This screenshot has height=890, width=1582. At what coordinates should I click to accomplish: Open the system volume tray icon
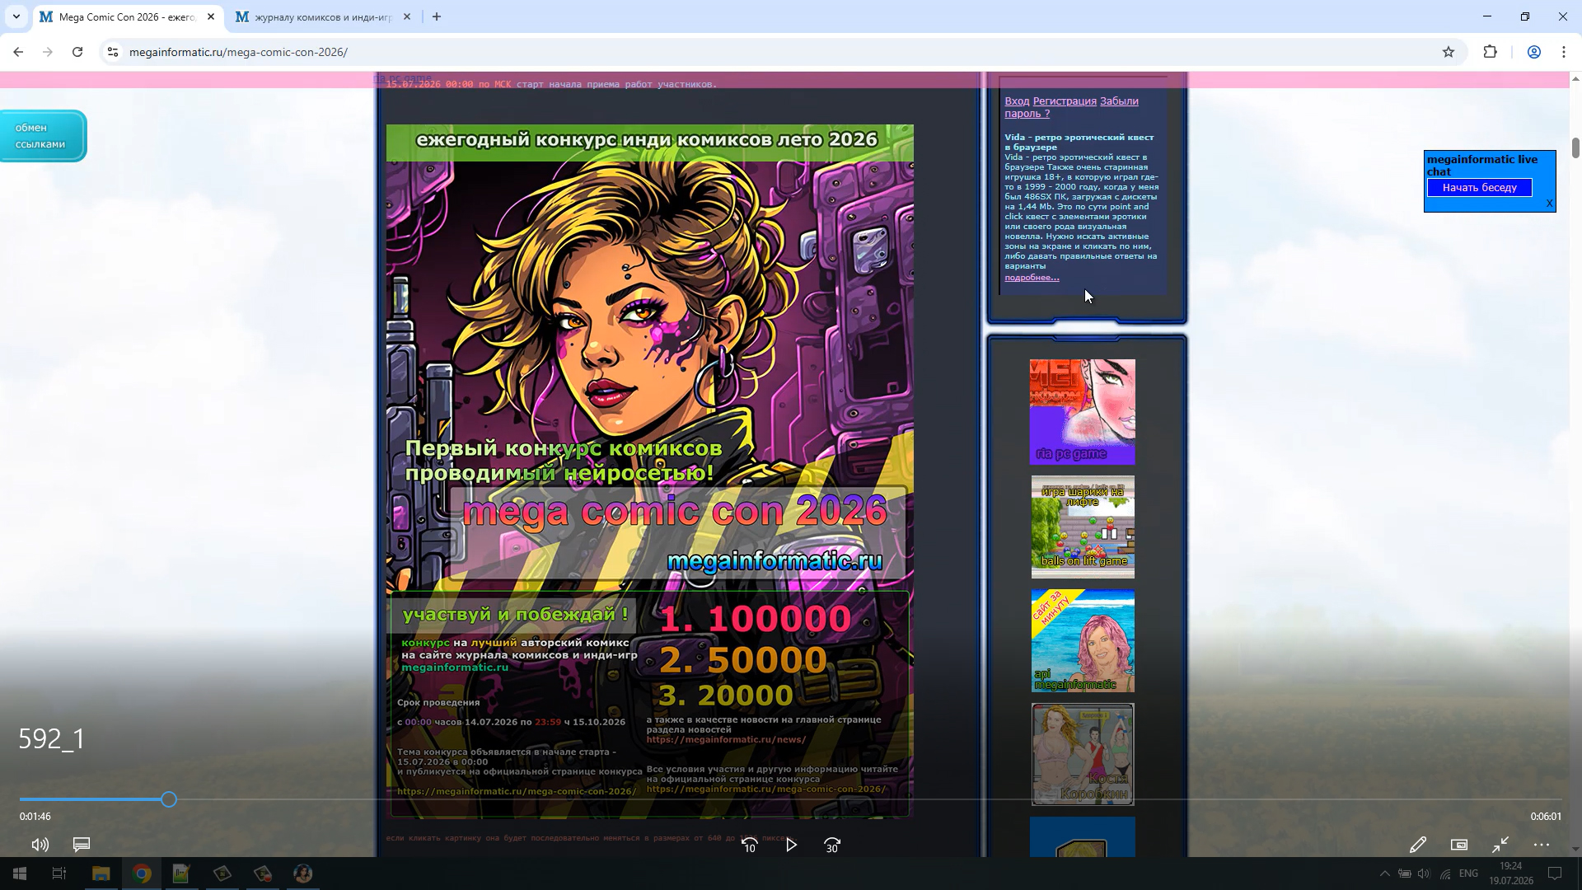(1425, 874)
